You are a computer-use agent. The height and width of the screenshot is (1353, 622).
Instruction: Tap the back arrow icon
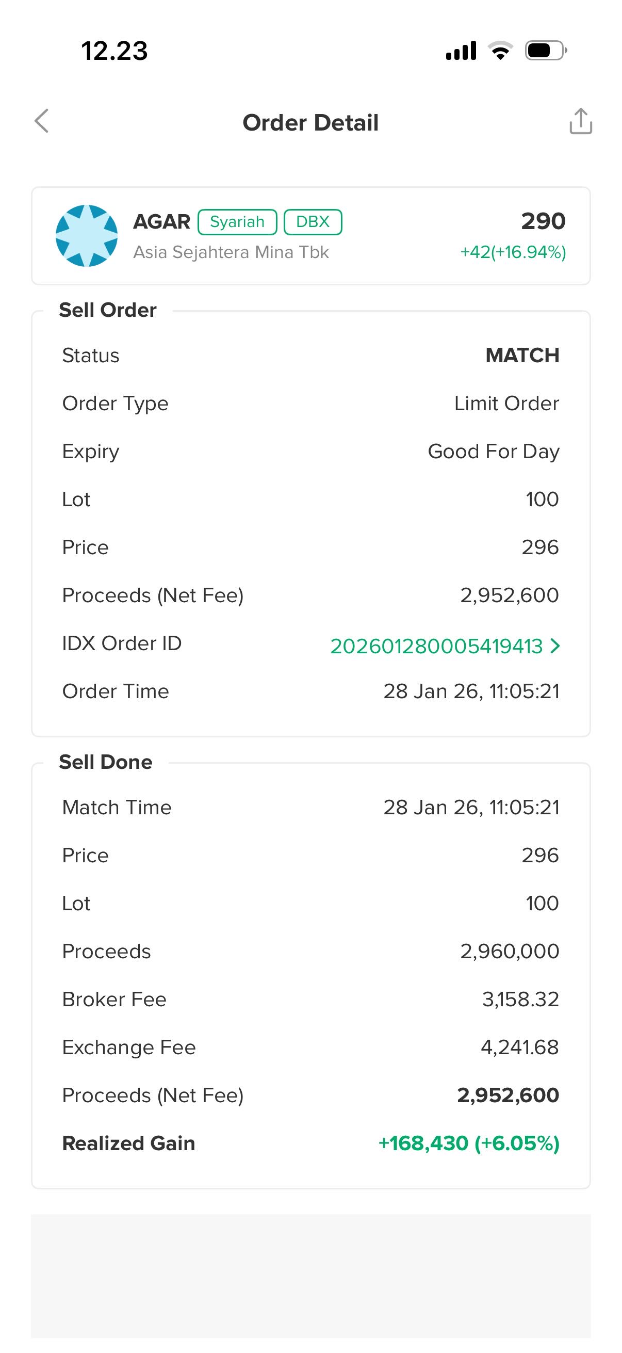41,121
